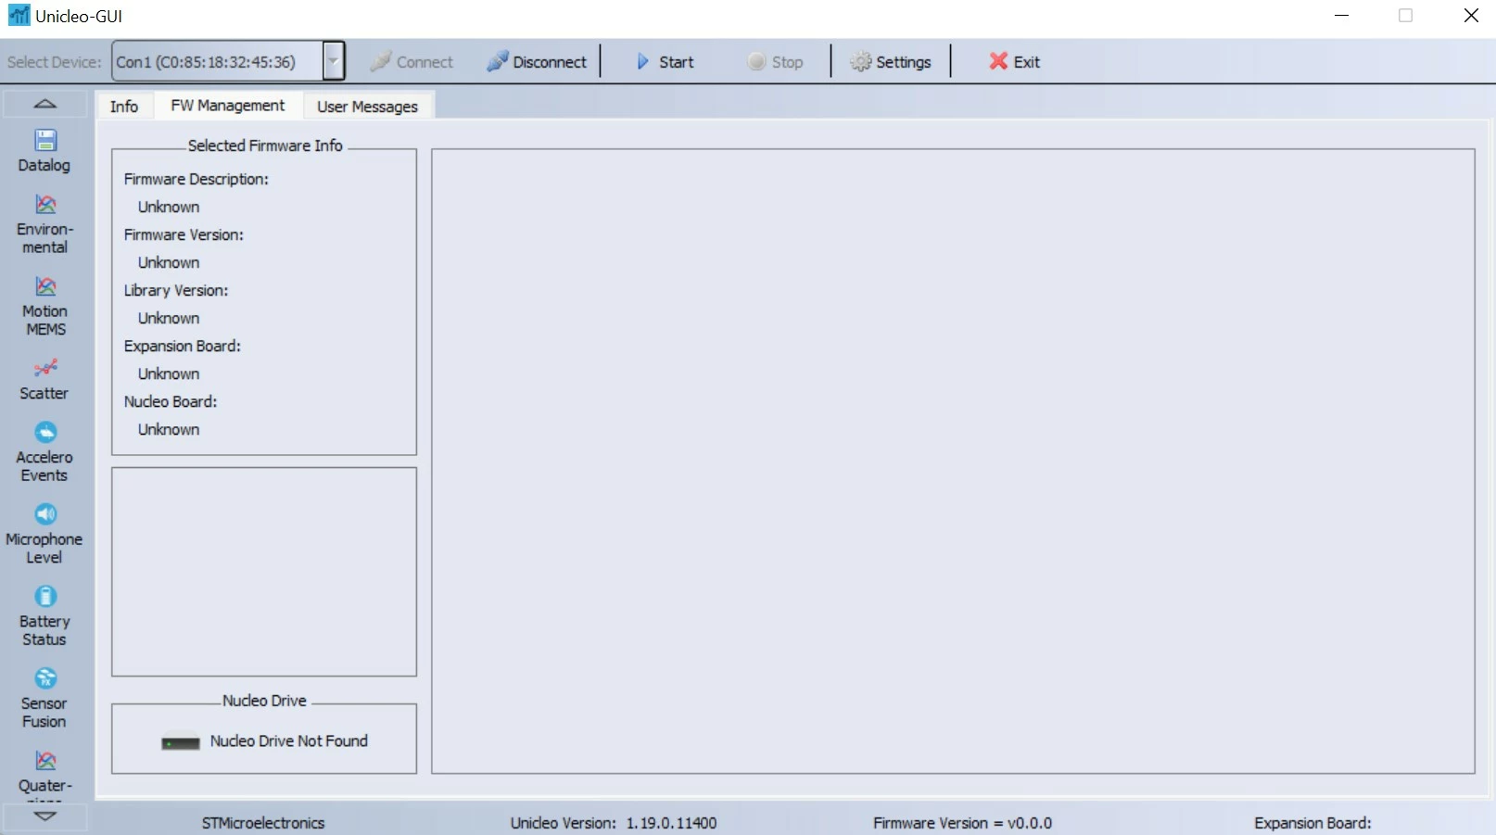Open the User Messages tab

point(368,107)
